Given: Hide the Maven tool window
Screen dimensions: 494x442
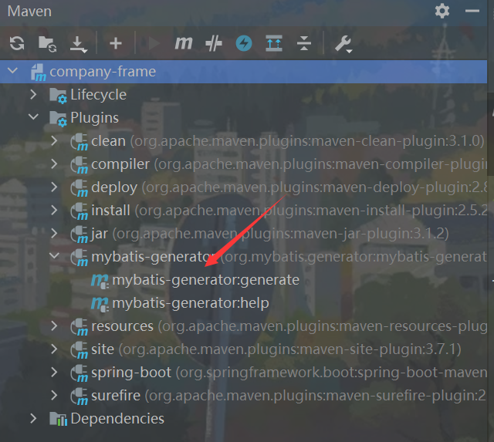Looking at the screenshot, I should pyautogui.click(x=472, y=11).
